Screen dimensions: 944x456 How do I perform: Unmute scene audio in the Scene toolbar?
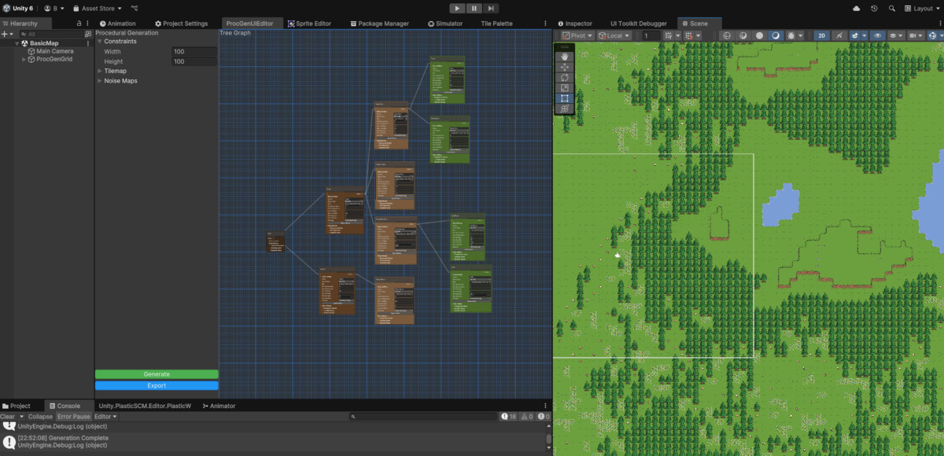pyautogui.click(x=839, y=35)
